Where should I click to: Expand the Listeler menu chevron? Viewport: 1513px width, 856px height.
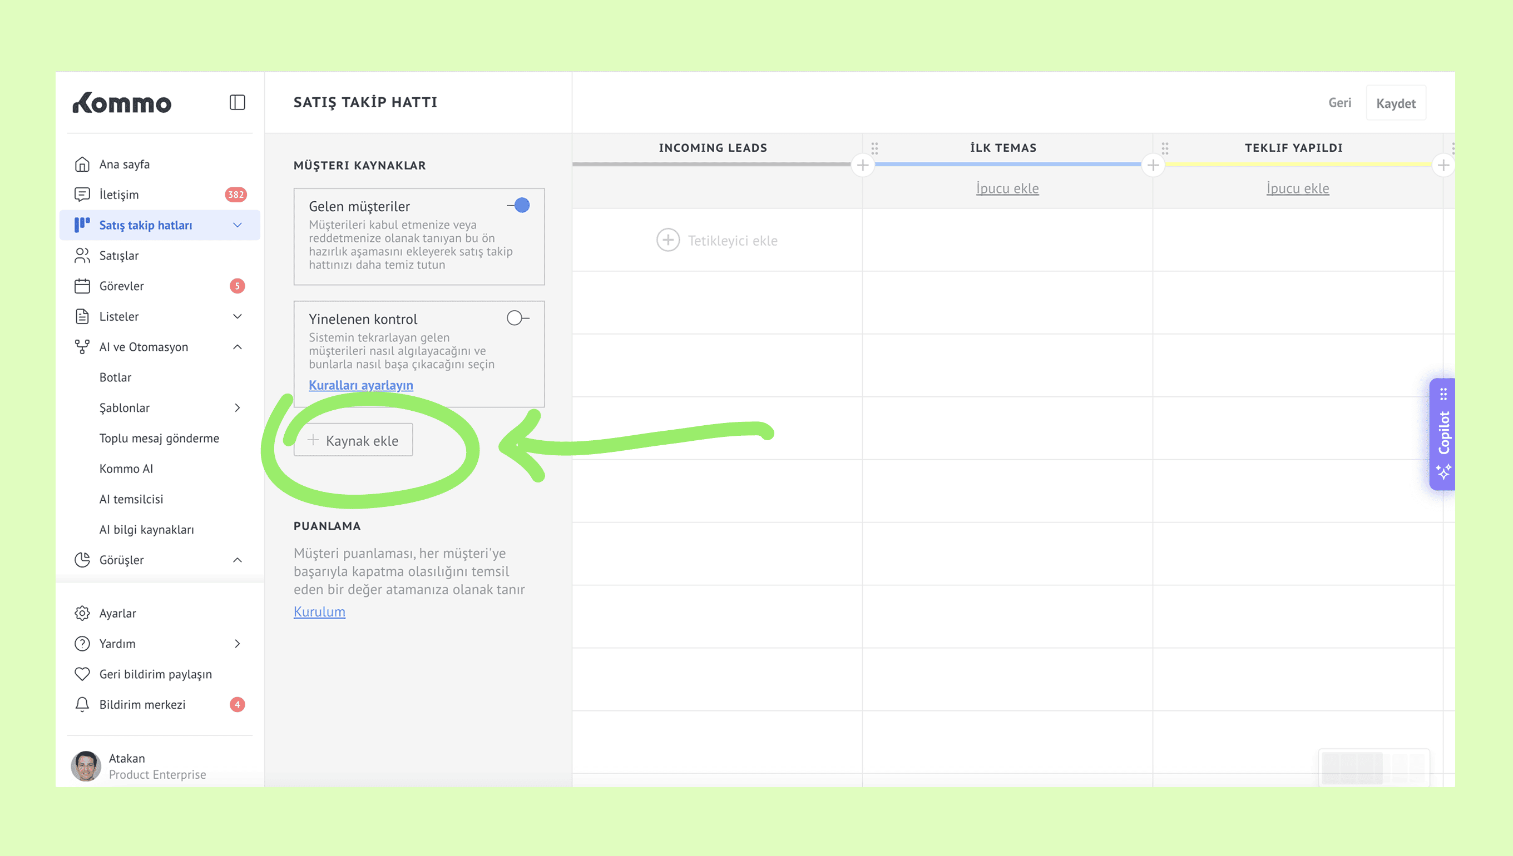[x=237, y=316]
